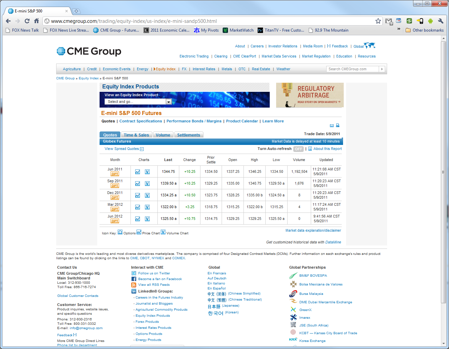Open the Investor Relations link

coord(283,46)
